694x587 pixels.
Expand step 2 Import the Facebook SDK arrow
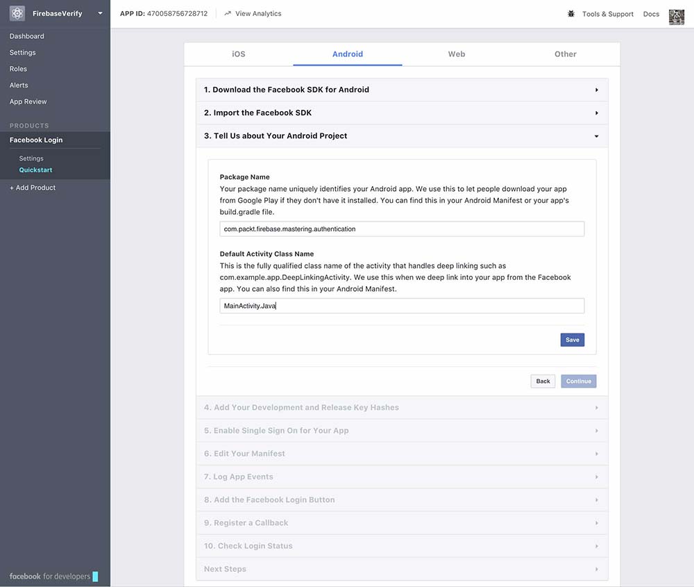coord(597,113)
